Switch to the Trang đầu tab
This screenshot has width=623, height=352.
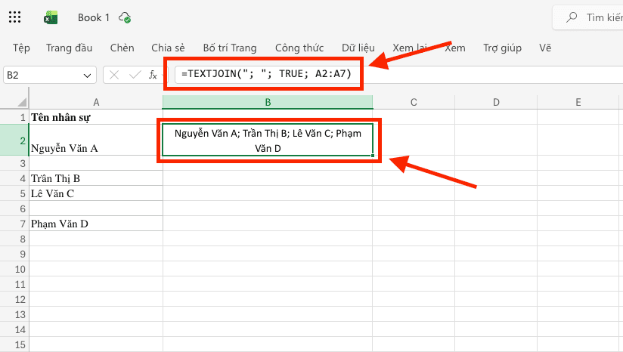(x=69, y=48)
